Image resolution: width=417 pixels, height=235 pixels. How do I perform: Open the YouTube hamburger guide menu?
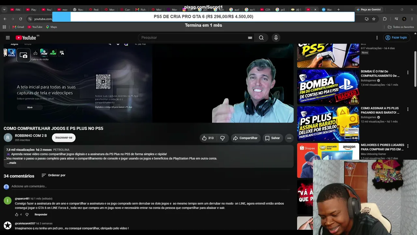pyautogui.click(x=8, y=38)
